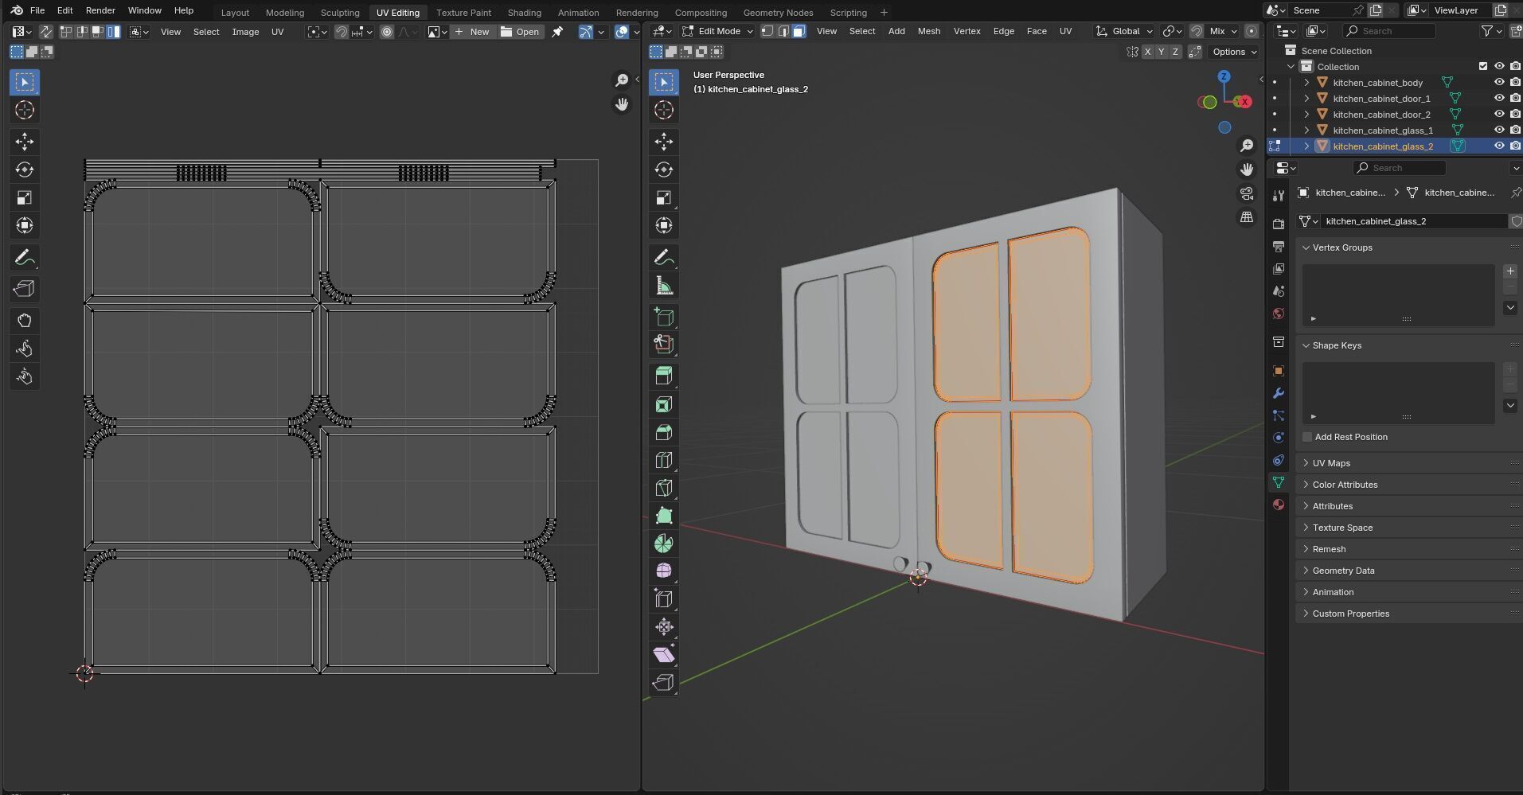1523x795 pixels.
Task: Open Options dropdown in 3D viewport
Action: (x=1234, y=52)
